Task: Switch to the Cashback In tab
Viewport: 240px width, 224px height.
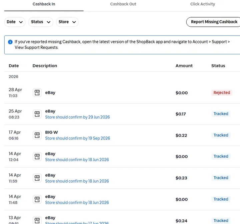Action: point(44,4)
